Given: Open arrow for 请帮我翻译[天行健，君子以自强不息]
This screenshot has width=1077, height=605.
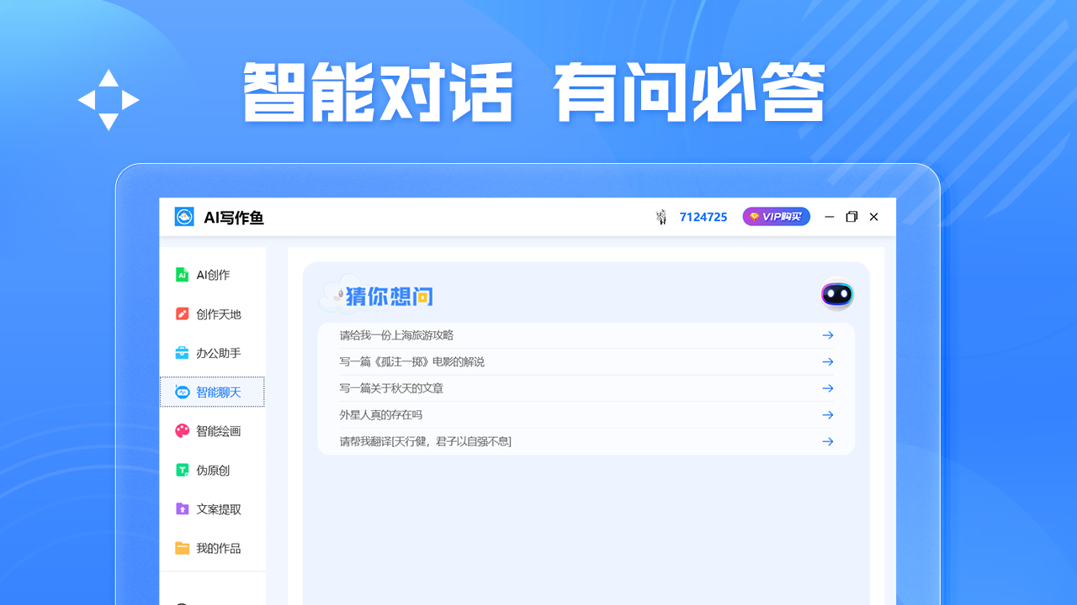Looking at the screenshot, I should coord(827,441).
